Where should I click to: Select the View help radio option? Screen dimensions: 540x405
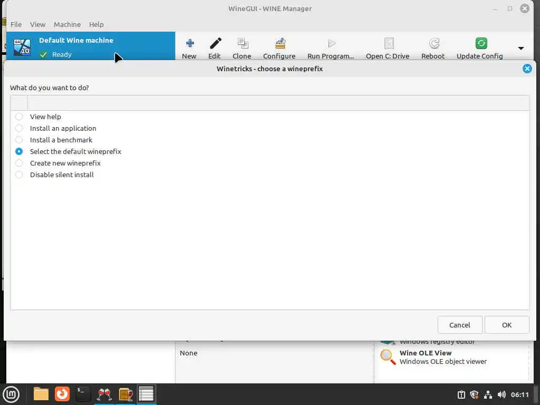pyautogui.click(x=19, y=117)
